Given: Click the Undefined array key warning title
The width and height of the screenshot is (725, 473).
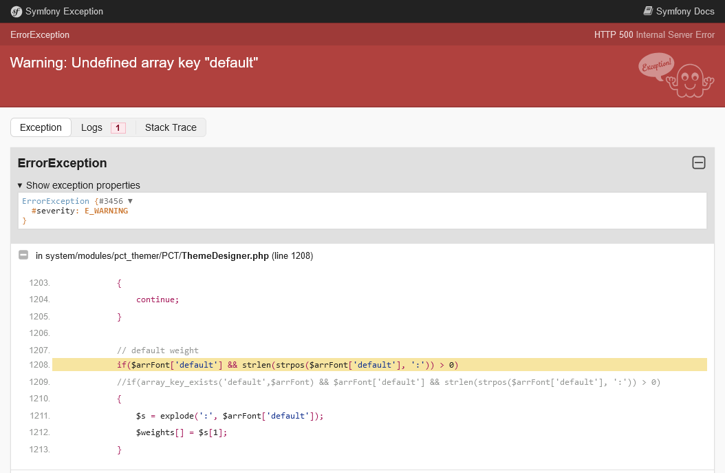Looking at the screenshot, I should pos(134,63).
